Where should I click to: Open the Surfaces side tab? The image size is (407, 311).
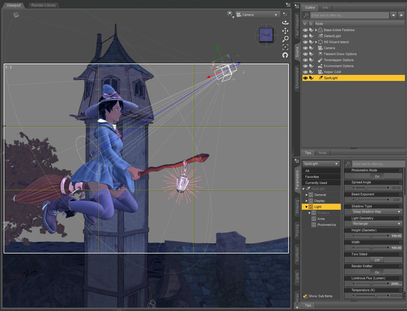click(297, 254)
